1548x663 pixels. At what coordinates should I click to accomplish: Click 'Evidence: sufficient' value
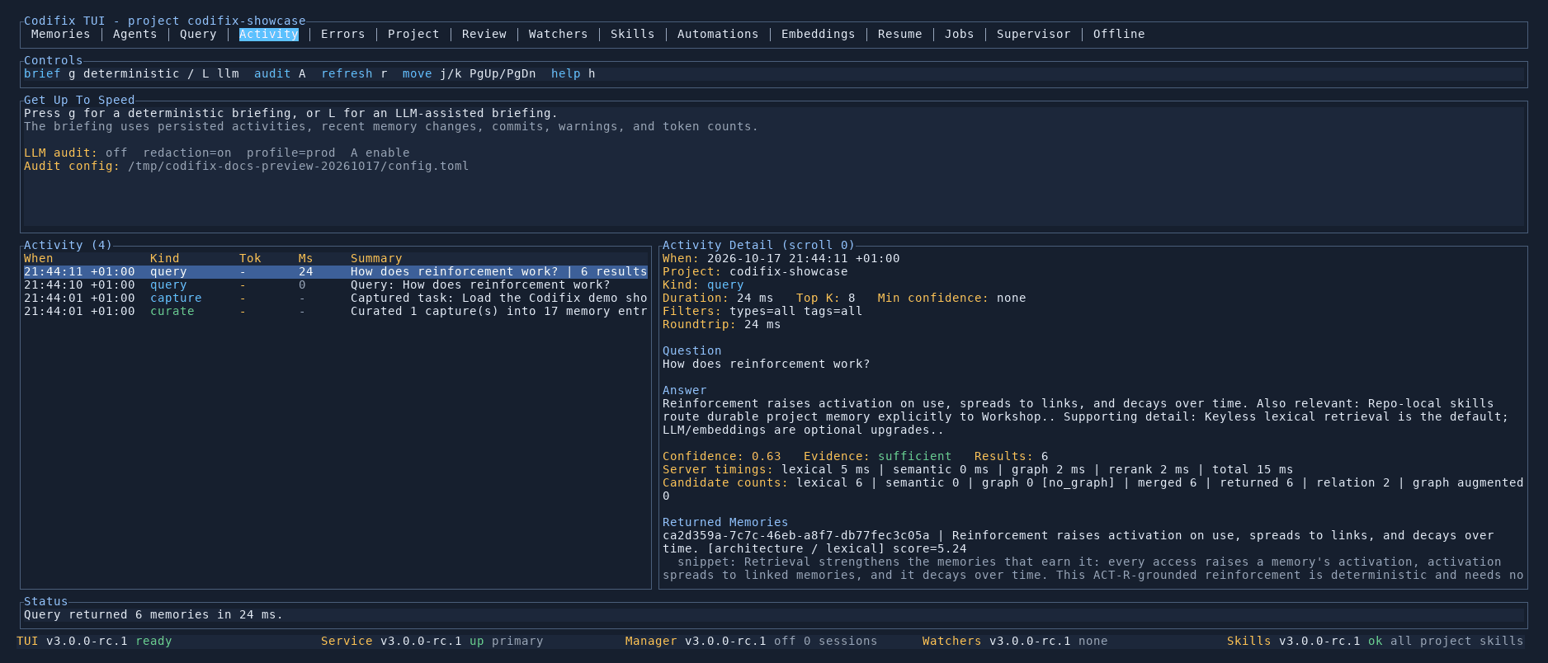pos(877,456)
